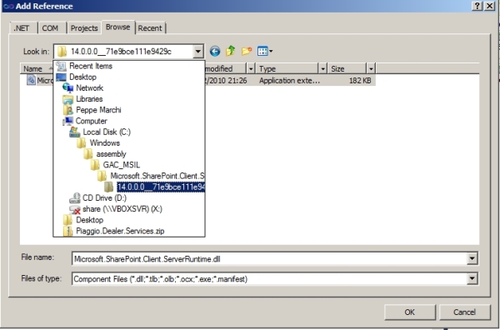Switch to the Projects tab
Viewport: 500px width, 330px height.
[84, 28]
